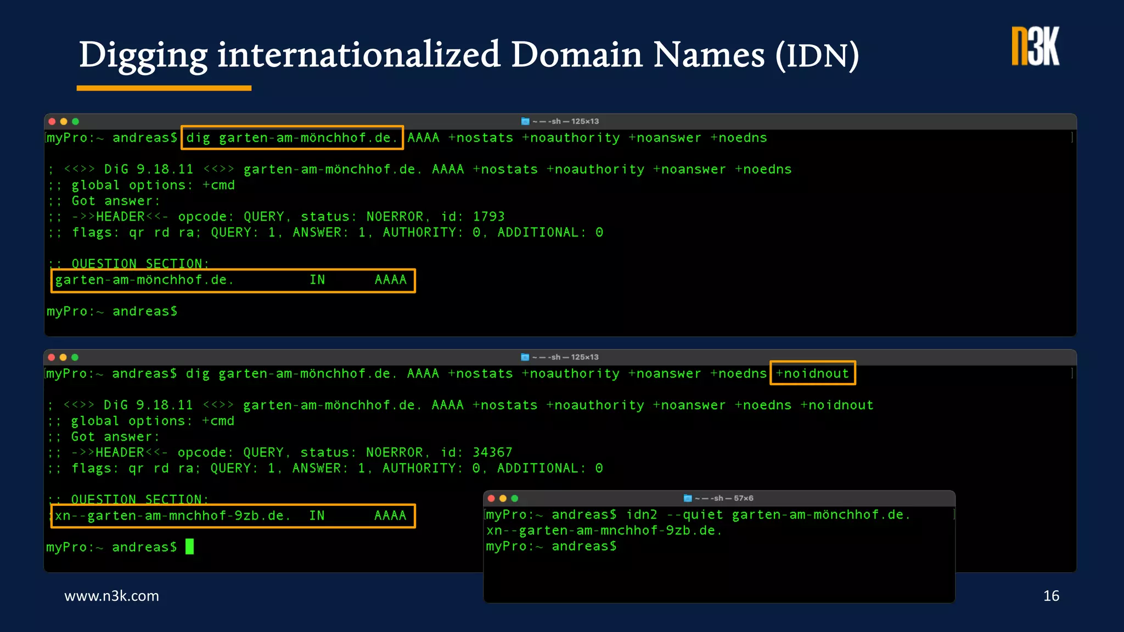The image size is (1124, 632).
Task: Open the www.n3k.com link
Action: coord(112,596)
